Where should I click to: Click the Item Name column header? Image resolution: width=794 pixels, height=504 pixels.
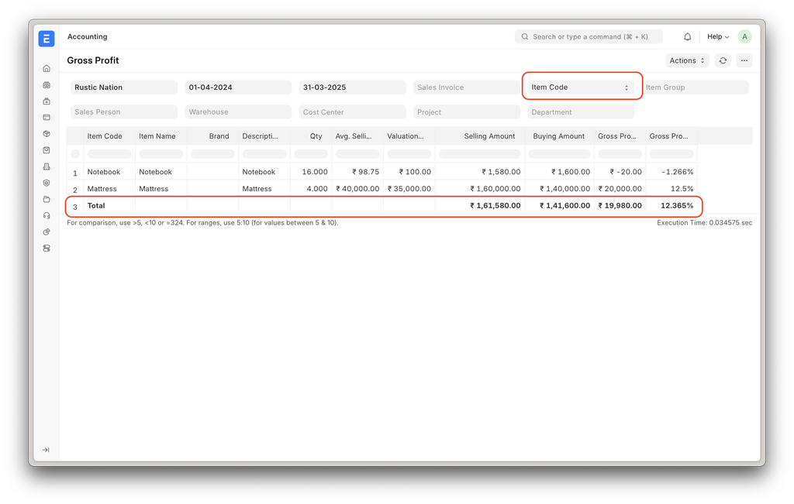pos(157,136)
